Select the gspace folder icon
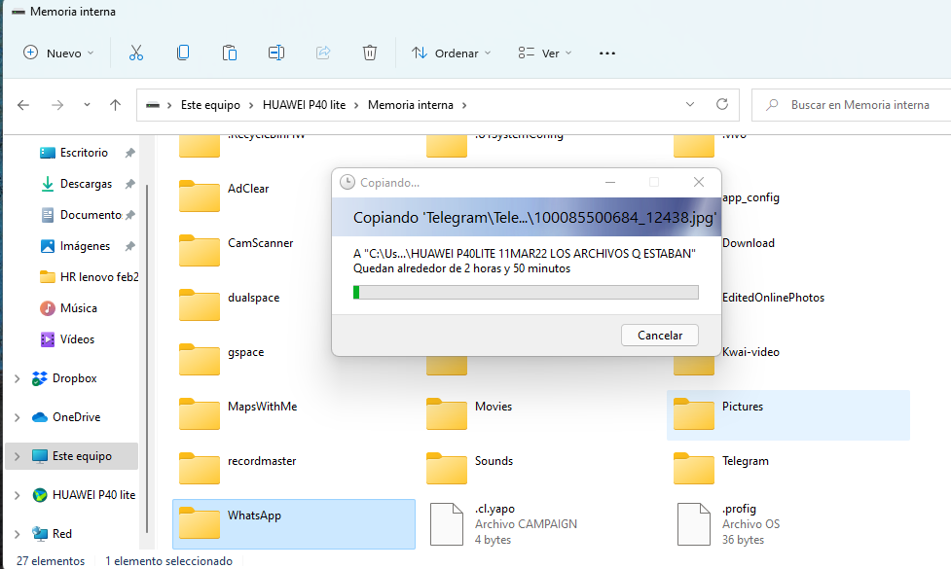951x569 pixels. click(x=199, y=359)
